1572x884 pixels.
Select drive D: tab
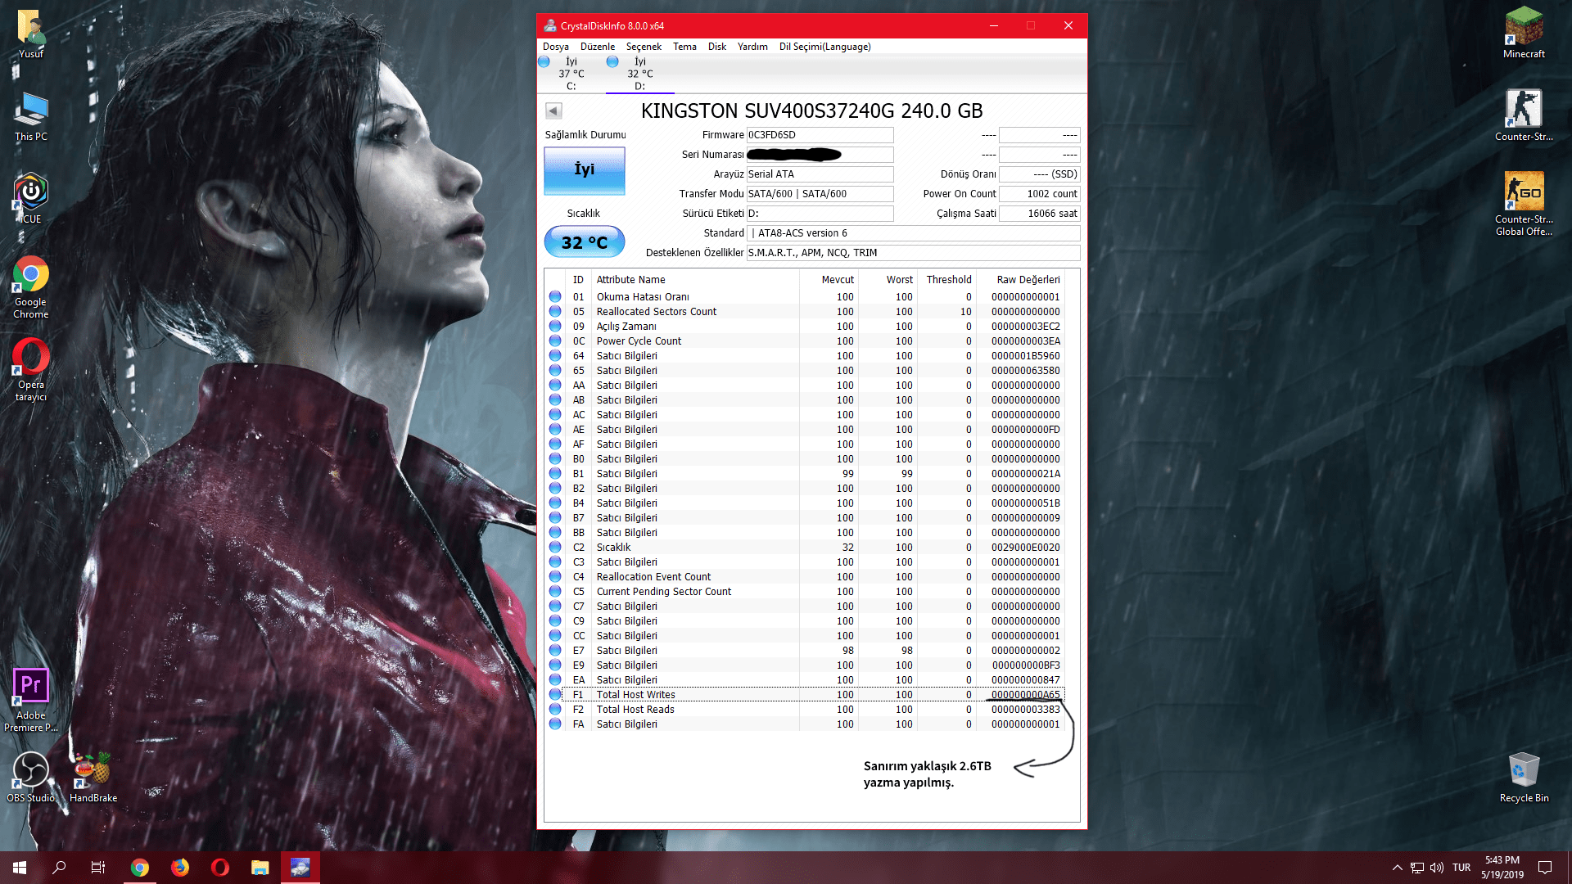[x=639, y=74]
